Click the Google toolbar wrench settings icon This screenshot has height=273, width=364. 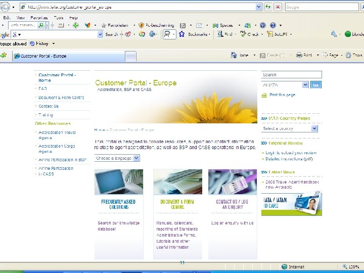click(334, 34)
